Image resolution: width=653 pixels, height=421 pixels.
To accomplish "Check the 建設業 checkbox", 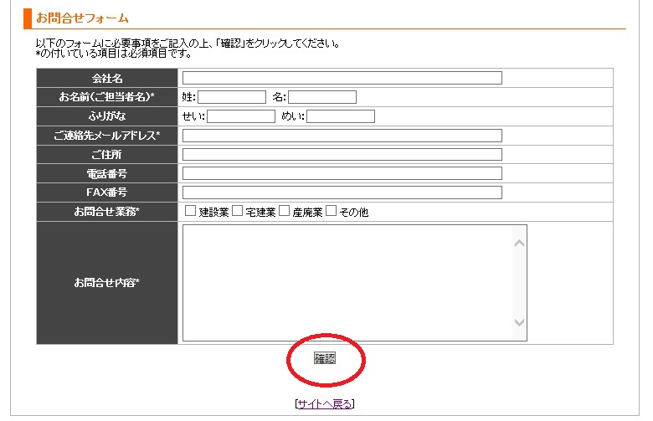I will tap(190, 211).
